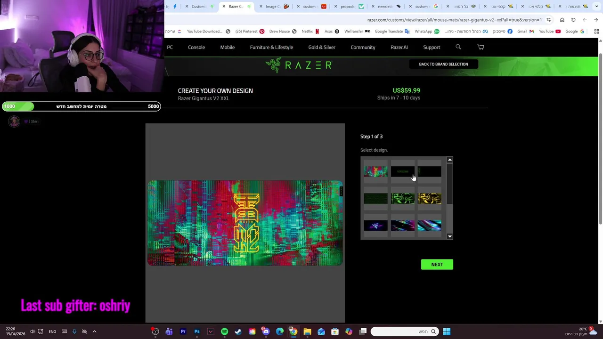
Task: Open the Drew House bookmark
Action: pyautogui.click(x=283, y=32)
